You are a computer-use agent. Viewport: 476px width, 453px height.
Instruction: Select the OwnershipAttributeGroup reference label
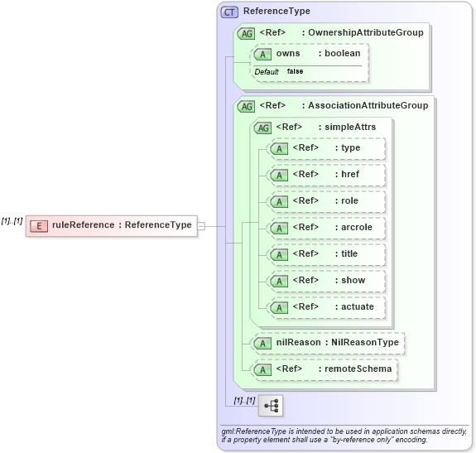(x=342, y=32)
